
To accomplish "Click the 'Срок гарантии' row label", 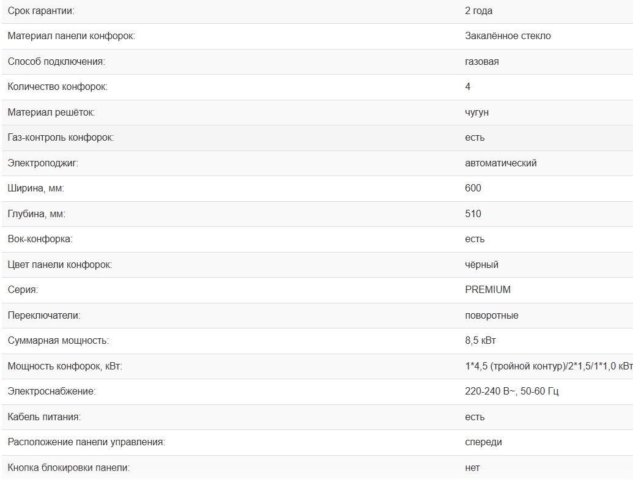I will [42, 11].
